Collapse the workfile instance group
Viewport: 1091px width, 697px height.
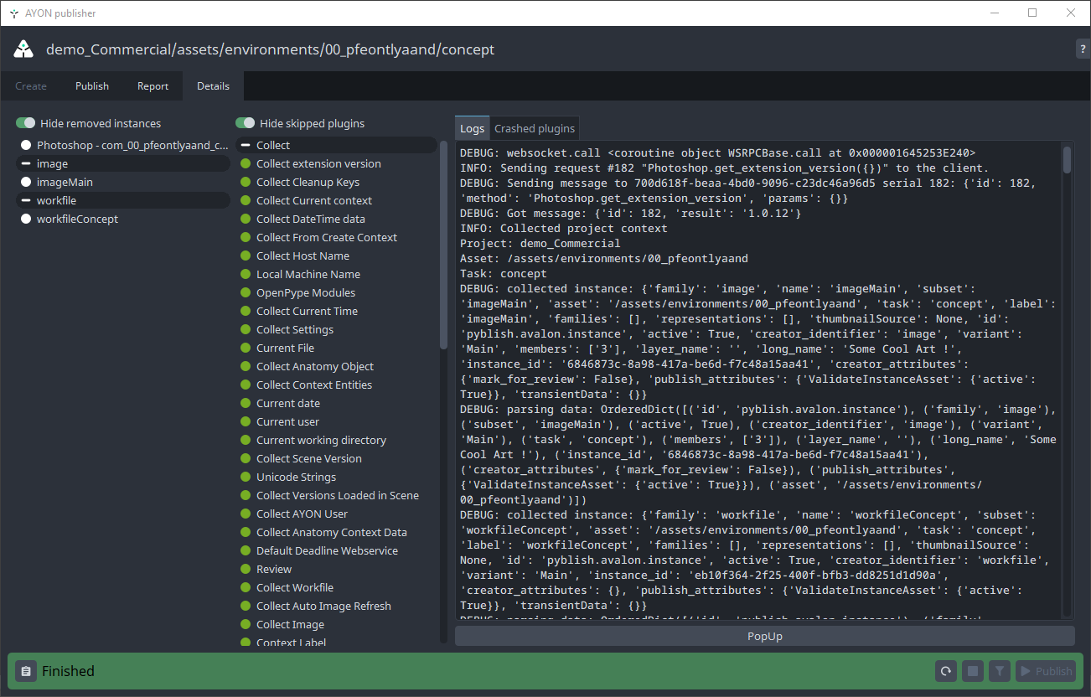click(x=26, y=201)
